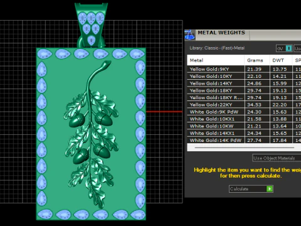Click the 'Library: Classic - (Fast)-Metal' label

(217, 48)
